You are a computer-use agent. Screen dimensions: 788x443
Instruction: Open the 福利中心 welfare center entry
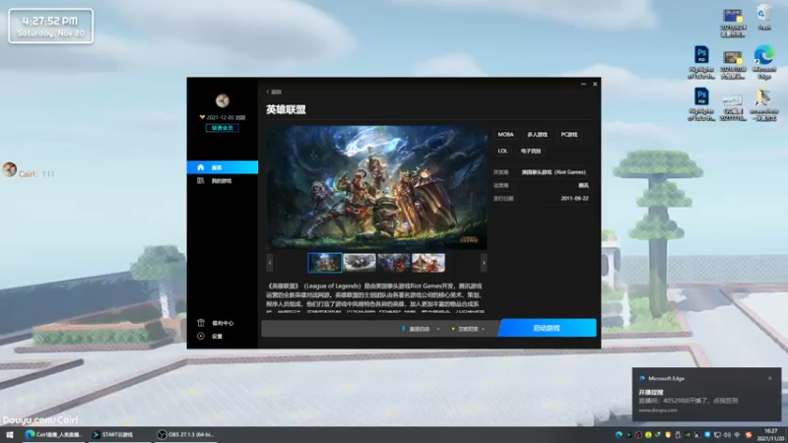coord(223,323)
